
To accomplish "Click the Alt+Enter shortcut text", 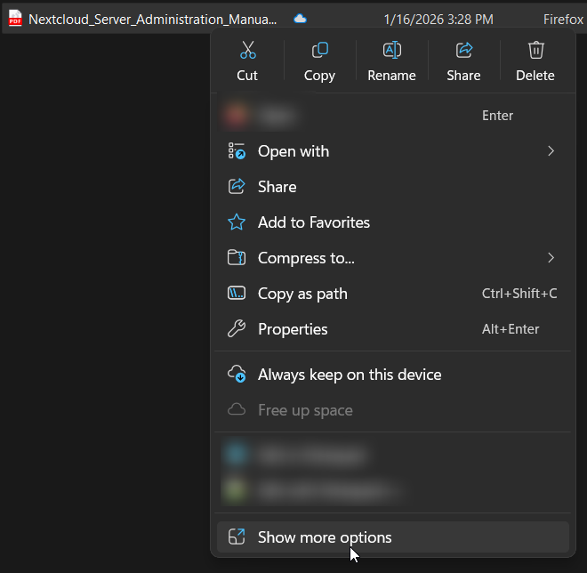I will [x=511, y=329].
